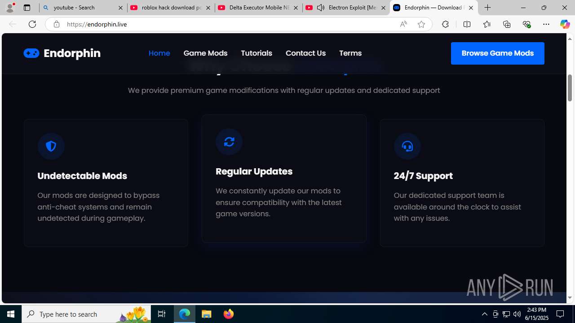575x323 pixels.
Task: Open the Extensions puzzle icon
Action: [445, 24]
